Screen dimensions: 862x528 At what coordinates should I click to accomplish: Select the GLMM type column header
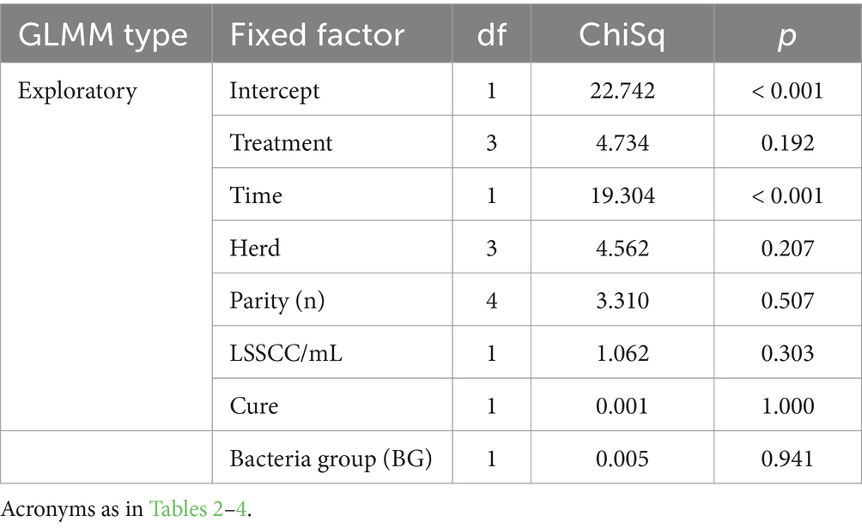103,35
